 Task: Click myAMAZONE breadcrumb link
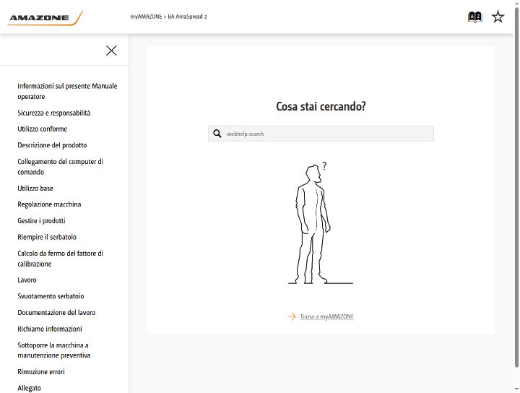click(146, 17)
